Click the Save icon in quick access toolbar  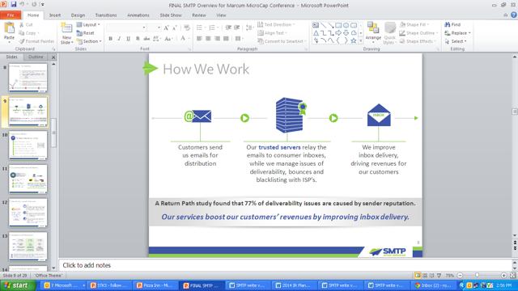14,5
